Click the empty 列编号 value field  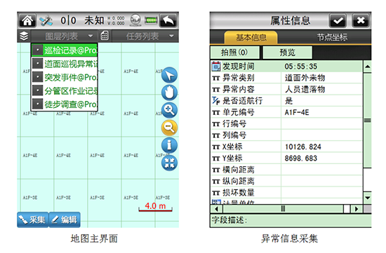(x=321, y=135)
